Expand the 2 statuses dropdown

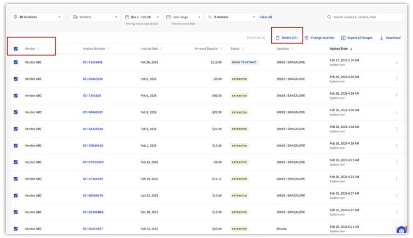tap(232, 17)
